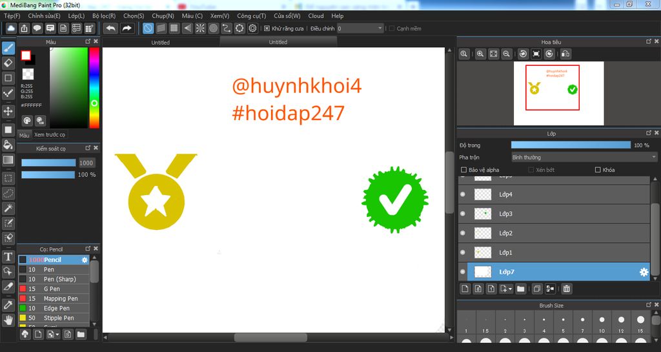Toggle Khử răng cưa checkbox
Image resolution: width=661 pixels, height=352 pixels.
(267, 28)
